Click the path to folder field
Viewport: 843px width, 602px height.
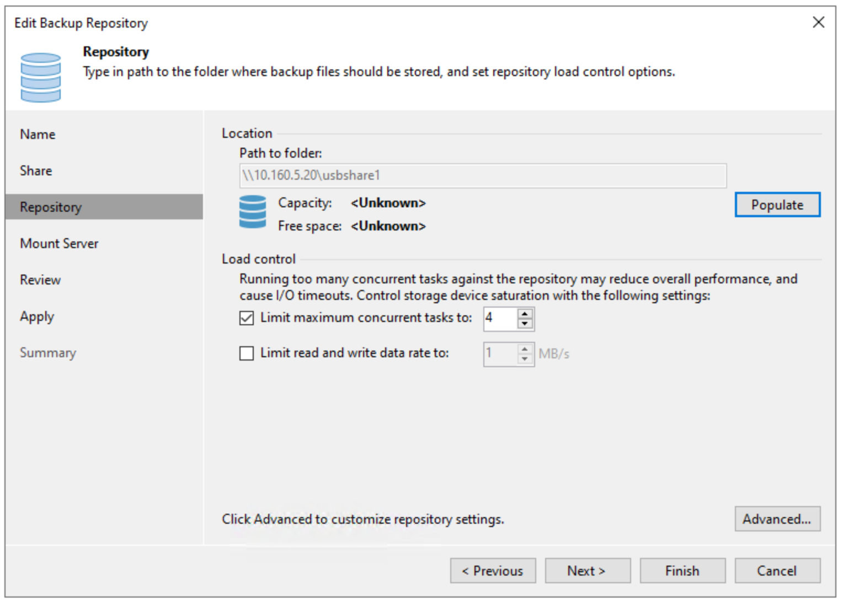pyautogui.click(x=483, y=175)
